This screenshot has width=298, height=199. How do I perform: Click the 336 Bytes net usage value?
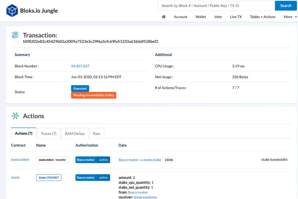tap(240, 77)
